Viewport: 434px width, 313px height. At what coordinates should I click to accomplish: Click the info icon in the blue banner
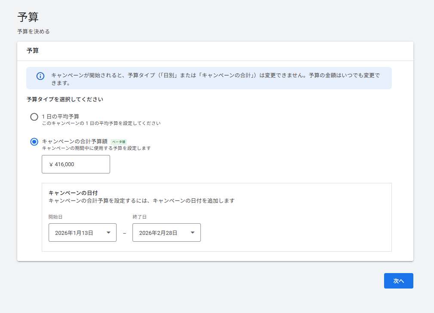tap(40, 76)
